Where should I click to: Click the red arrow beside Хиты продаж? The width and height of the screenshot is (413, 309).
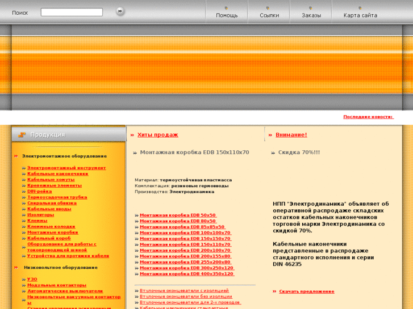[x=132, y=135]
